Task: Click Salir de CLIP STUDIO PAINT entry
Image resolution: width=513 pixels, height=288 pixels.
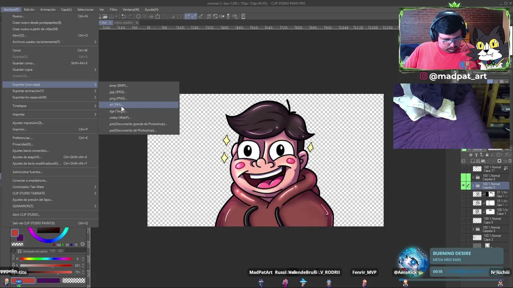Action: pyautogui.click(x=50, y=223)
